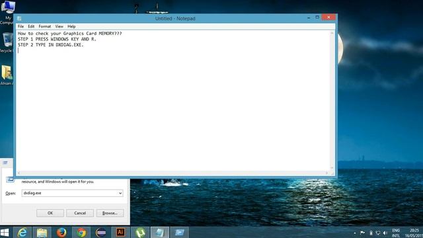Launch Internet Explorer from taskbar
Viewport: 423px width, 238px height.
22,232
